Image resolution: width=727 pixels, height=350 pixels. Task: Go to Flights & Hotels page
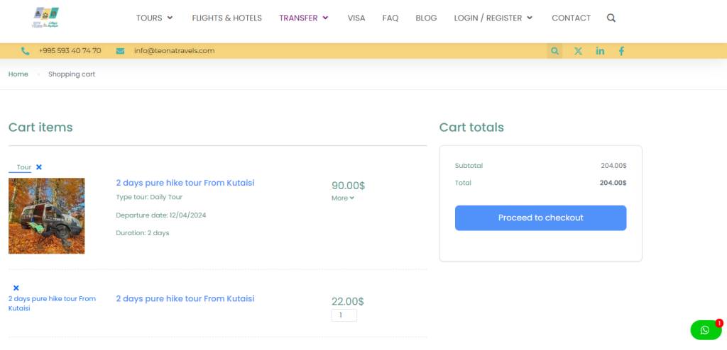[226, 18]
